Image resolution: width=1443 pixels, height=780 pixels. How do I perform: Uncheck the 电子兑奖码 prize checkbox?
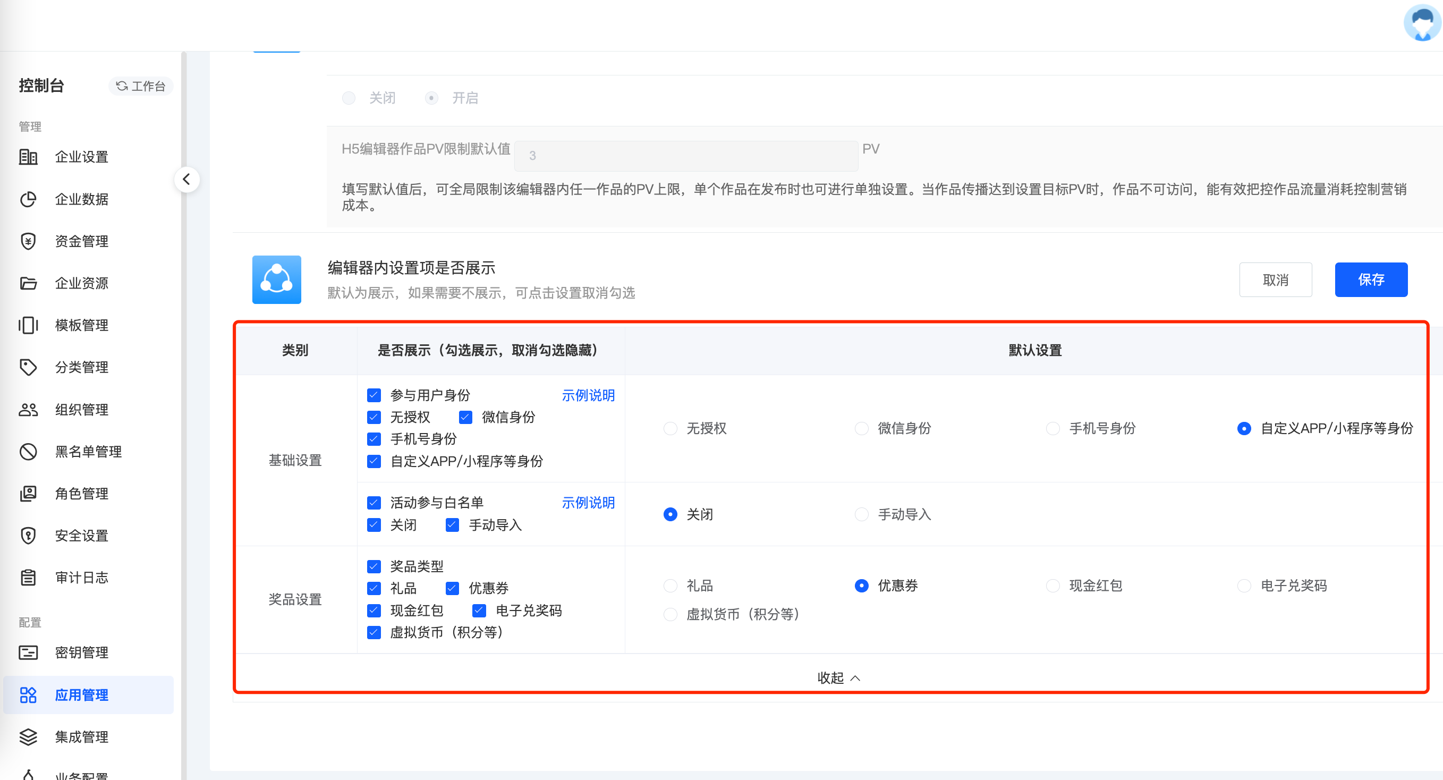click(x=479, y=611)
